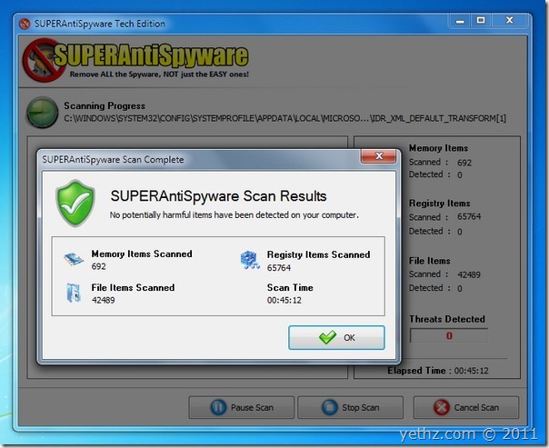
Task: Click the Registry Items Scanned cubes icon
Action: (x=249, y=260)
